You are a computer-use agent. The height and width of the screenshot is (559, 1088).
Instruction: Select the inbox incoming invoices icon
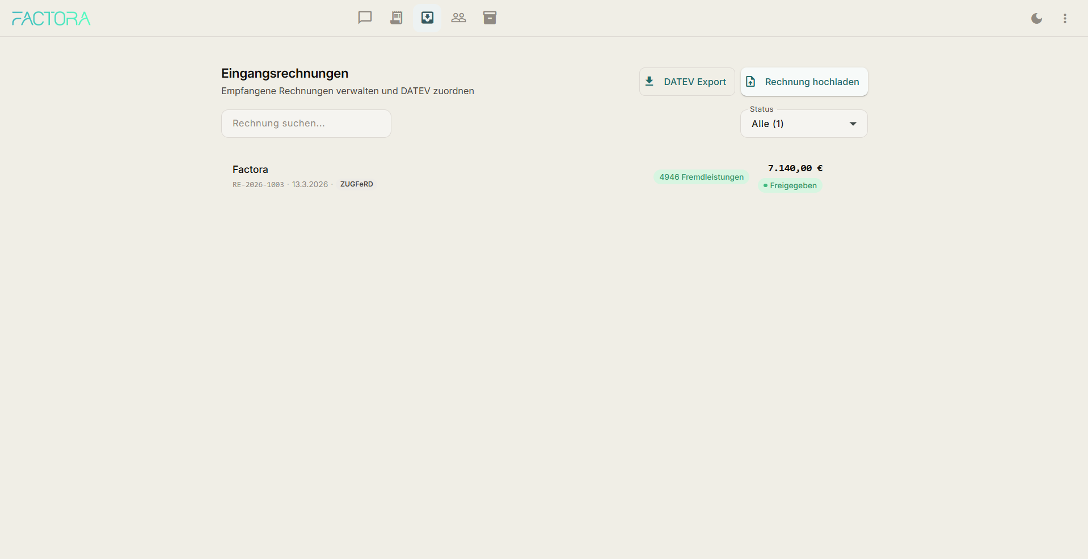(427, 18)
